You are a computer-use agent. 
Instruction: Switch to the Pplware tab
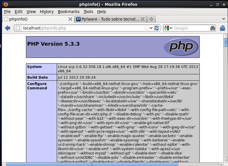point(110,19)
